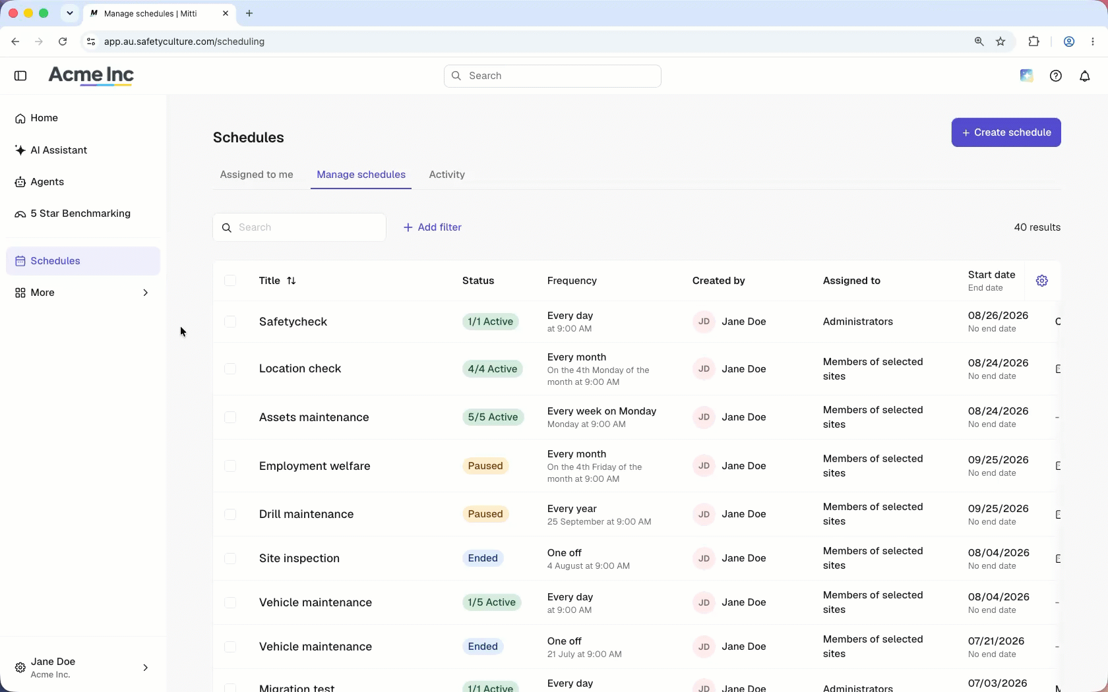Open the browser zoom magnifier icon
The height and width of the screenshot is (692, 1108).
979,42
